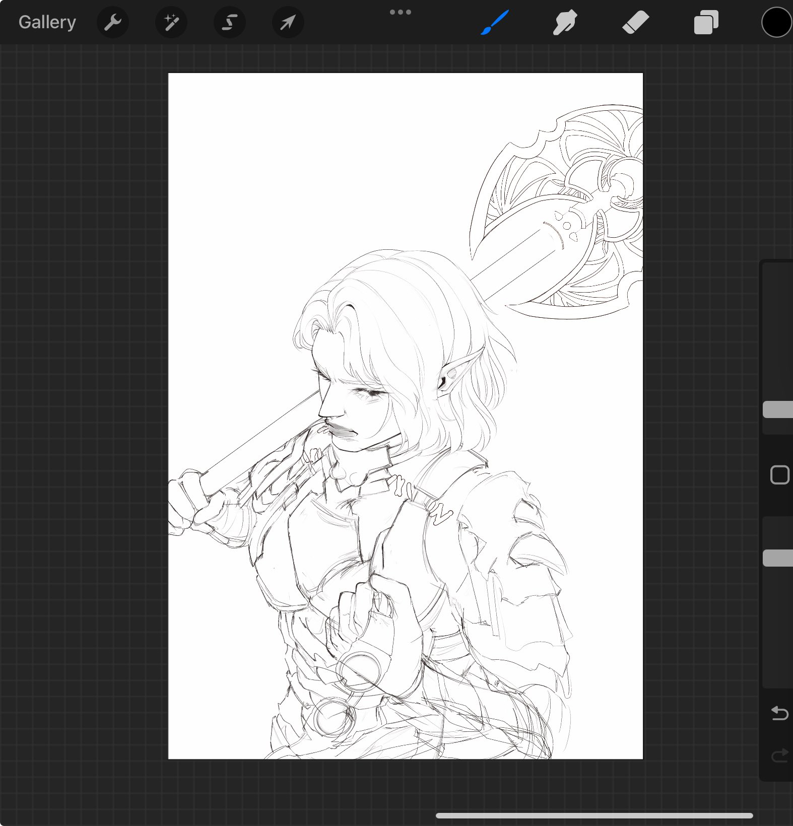Return to the Gallery
The image size is (793, 826).
[x=47, y=22]
